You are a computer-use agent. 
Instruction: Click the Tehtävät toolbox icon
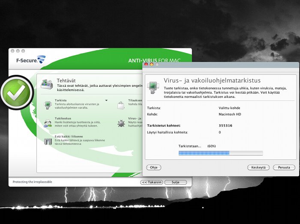47,84
